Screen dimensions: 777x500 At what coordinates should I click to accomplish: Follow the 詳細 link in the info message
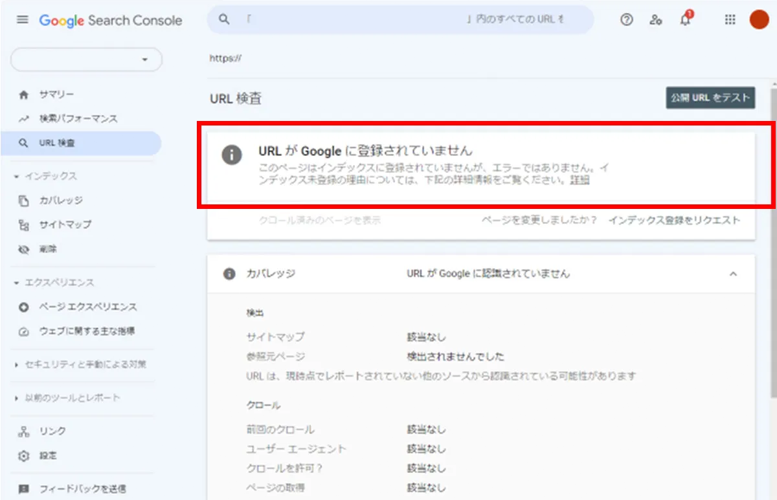pos(580,180)
